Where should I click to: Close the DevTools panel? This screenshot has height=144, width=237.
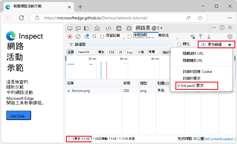pyautogui.click(x=230, y=28)
